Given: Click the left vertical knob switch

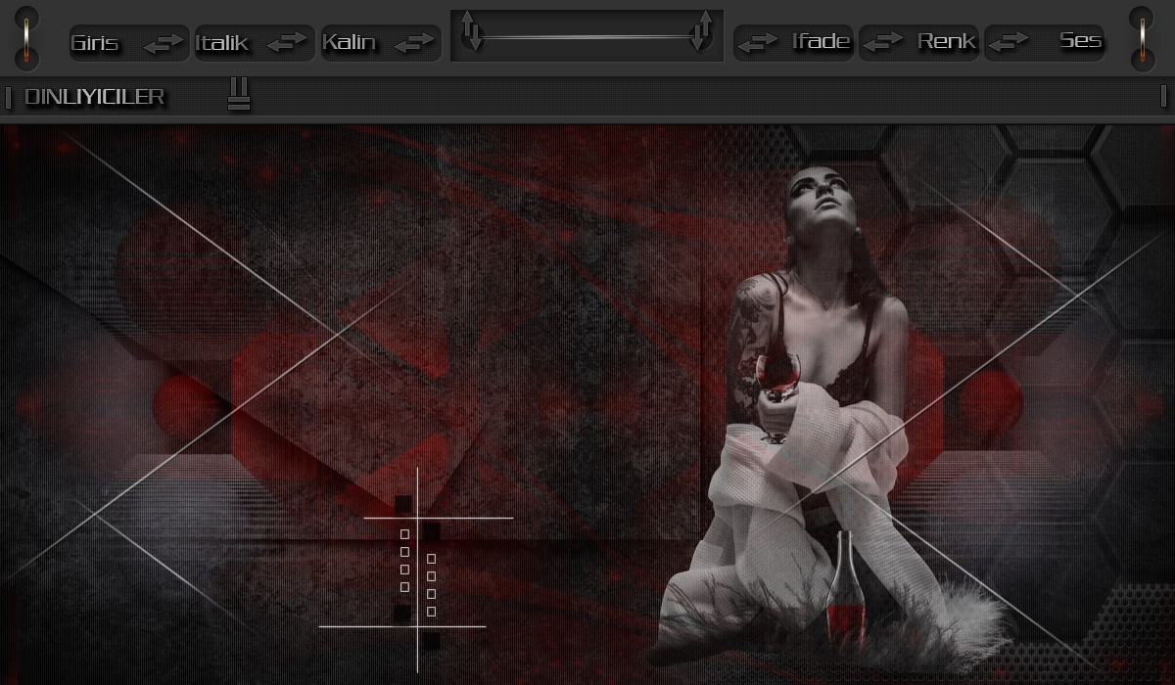Looking at the screenshot, I should tap(28, 38).
